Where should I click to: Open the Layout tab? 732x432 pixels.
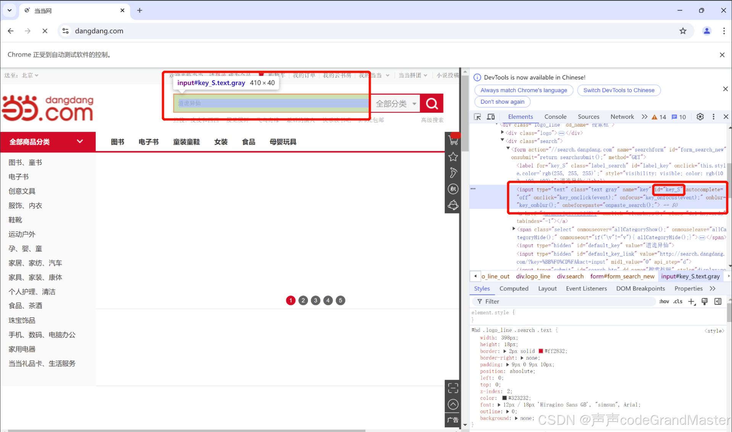[547, 289]
